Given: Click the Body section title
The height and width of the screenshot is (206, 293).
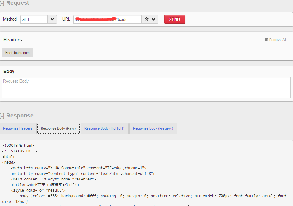Looking at the screenshot, I should click(x=9, y=71).
